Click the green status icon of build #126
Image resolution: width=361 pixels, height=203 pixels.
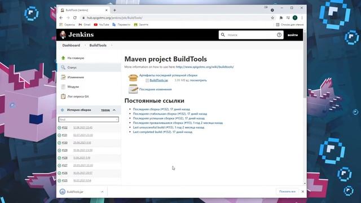(59, 173)
